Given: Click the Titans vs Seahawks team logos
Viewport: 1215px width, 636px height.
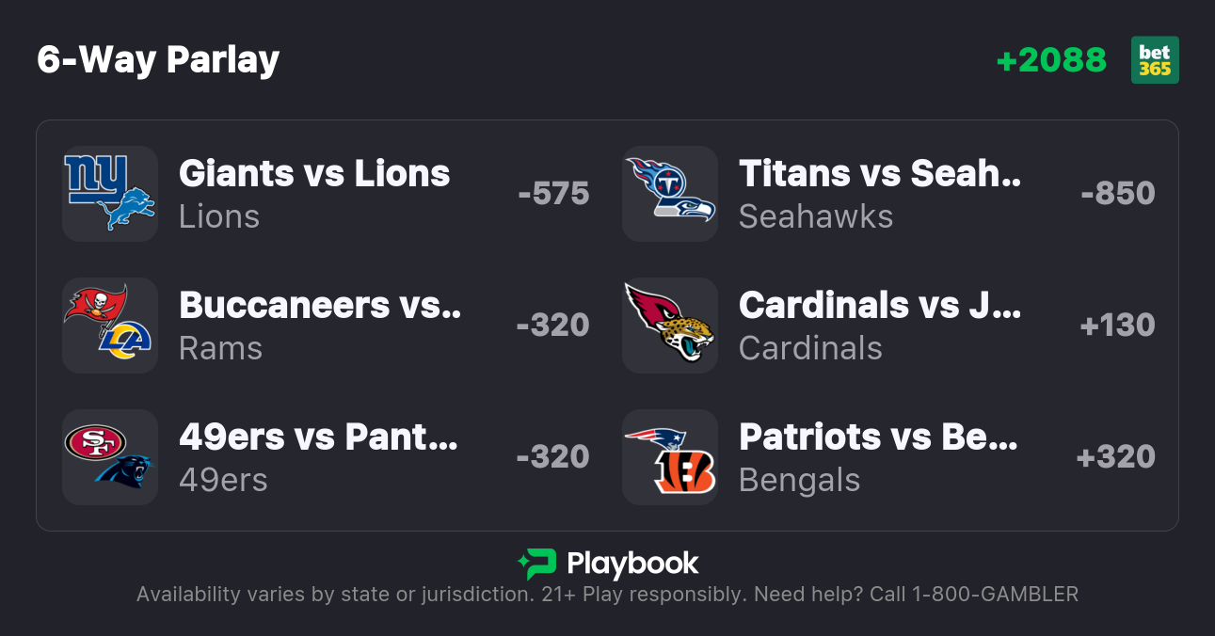Looking at the screenshot, I should point(670,194).
